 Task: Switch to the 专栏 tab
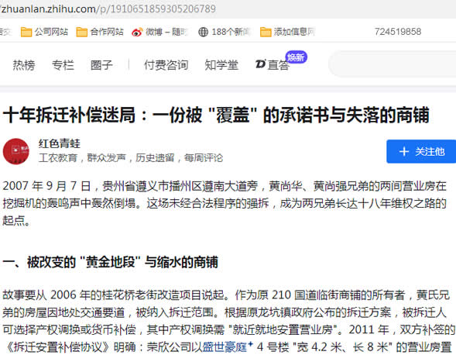[63, 64]
